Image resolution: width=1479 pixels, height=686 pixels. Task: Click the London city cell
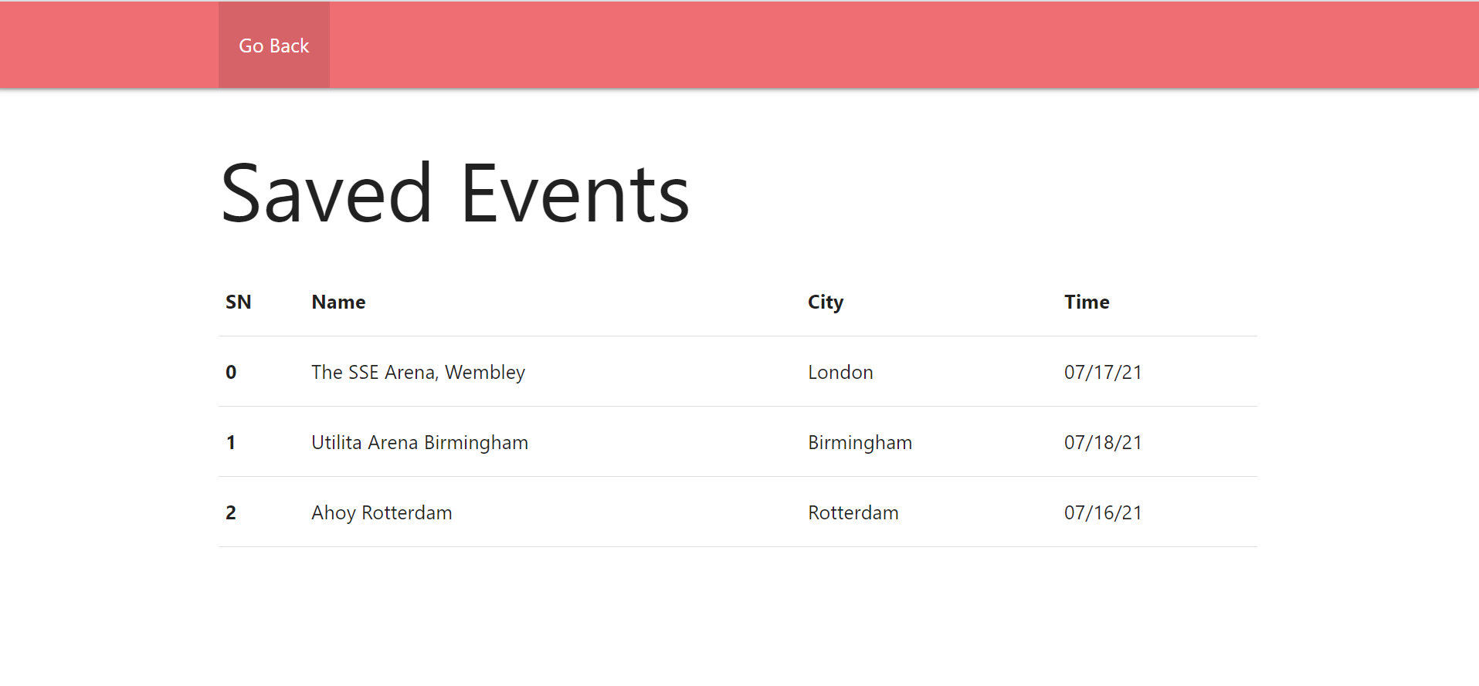point(840,372)
